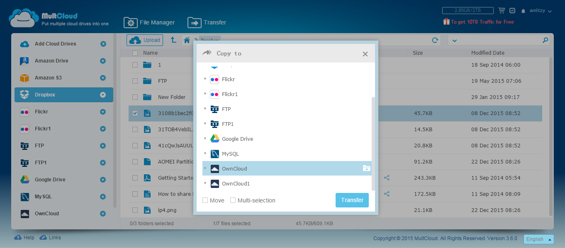Check the box for 31TOB4VebIL file
565x248 pixels.
[135, 129]
